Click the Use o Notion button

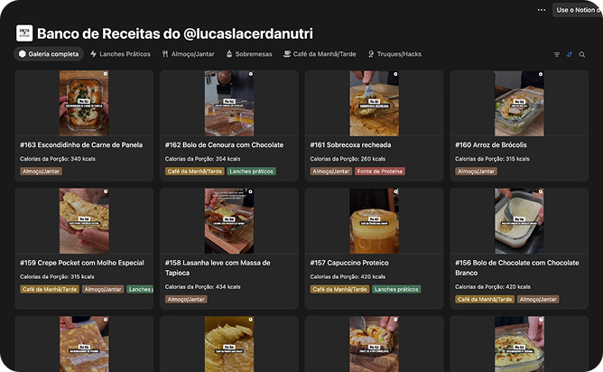pos(579,10)
